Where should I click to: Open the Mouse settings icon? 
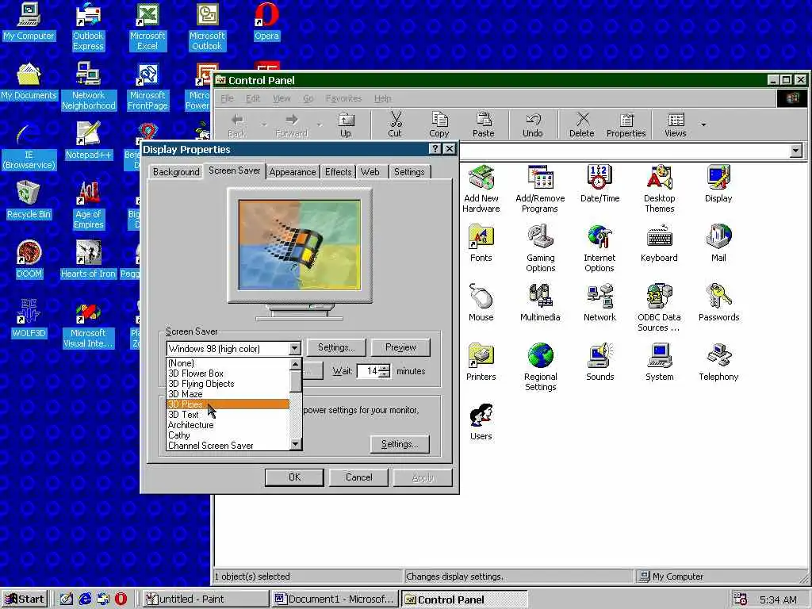coord(481,303)
